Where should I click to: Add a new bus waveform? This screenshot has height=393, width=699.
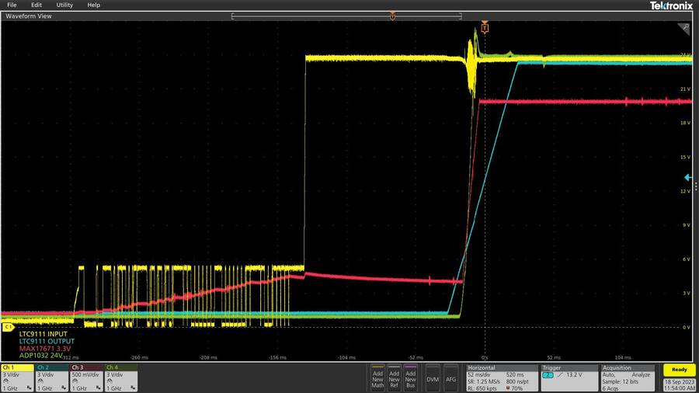tap(411, 378)
